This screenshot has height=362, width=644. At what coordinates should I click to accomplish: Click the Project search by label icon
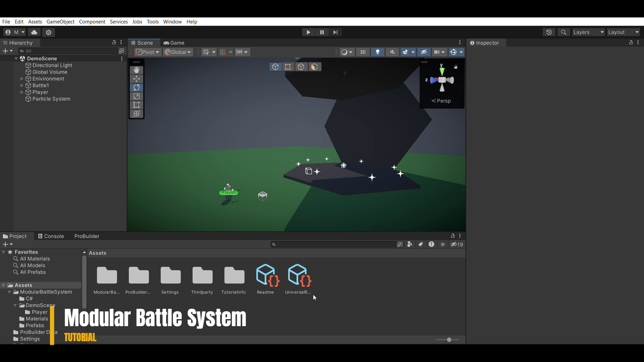click(421, 244)
